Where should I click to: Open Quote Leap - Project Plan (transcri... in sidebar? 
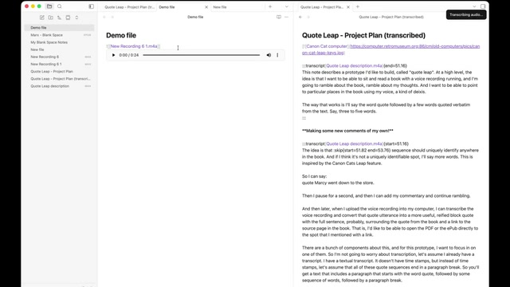59,79
